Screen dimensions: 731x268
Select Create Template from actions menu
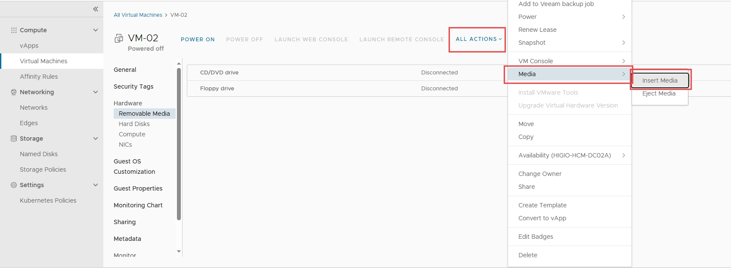click(x=542, y=205)
